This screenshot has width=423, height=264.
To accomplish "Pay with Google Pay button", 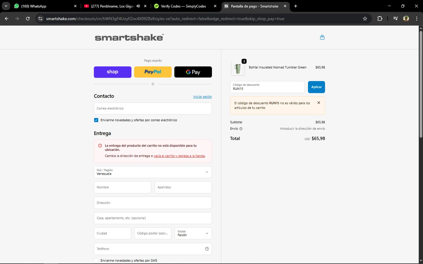I will 193,72.
